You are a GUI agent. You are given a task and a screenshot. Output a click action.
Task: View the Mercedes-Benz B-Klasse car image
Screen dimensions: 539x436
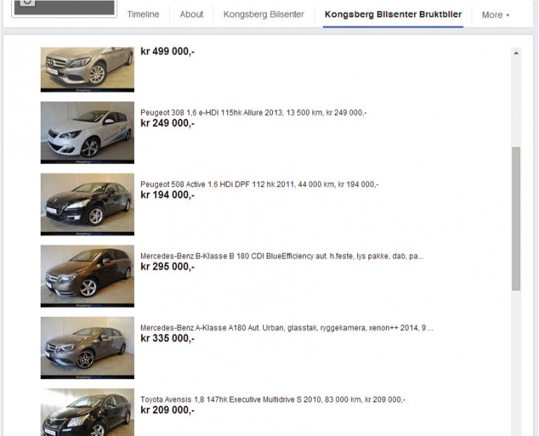(x=87, y=275)
